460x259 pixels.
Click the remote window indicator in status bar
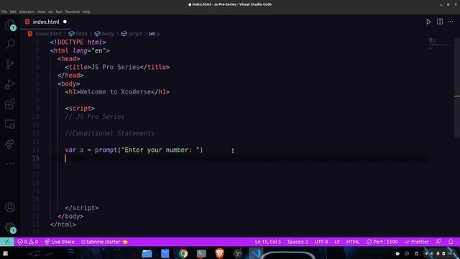(x=7, y=242)
